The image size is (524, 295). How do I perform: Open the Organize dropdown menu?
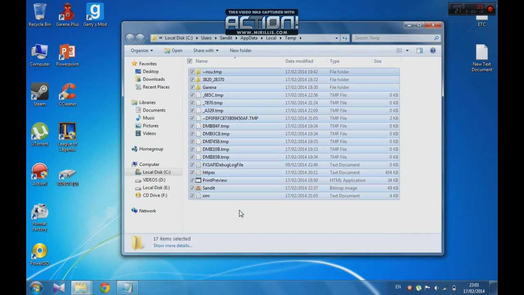pyautogui.click(x=142, y=50)
